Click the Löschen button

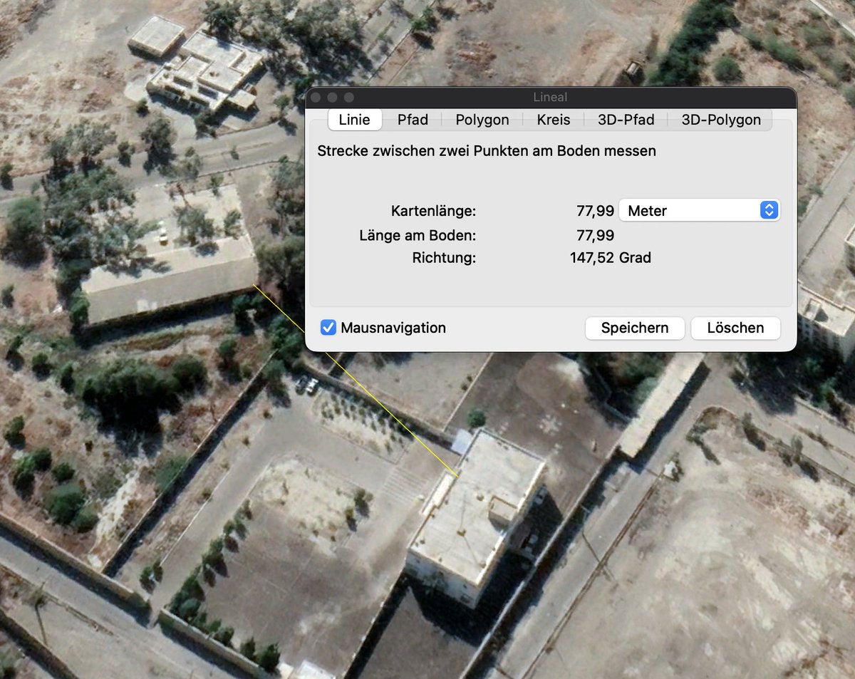(735, 328)
